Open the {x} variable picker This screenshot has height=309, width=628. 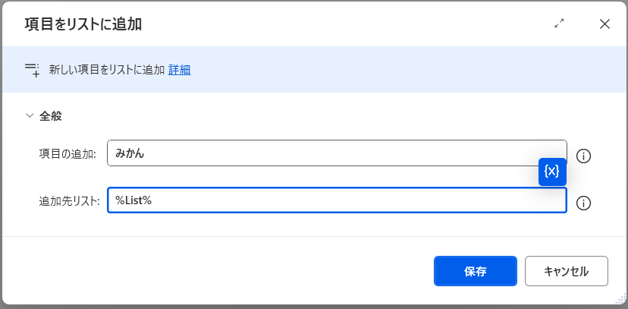pos(552,172)
